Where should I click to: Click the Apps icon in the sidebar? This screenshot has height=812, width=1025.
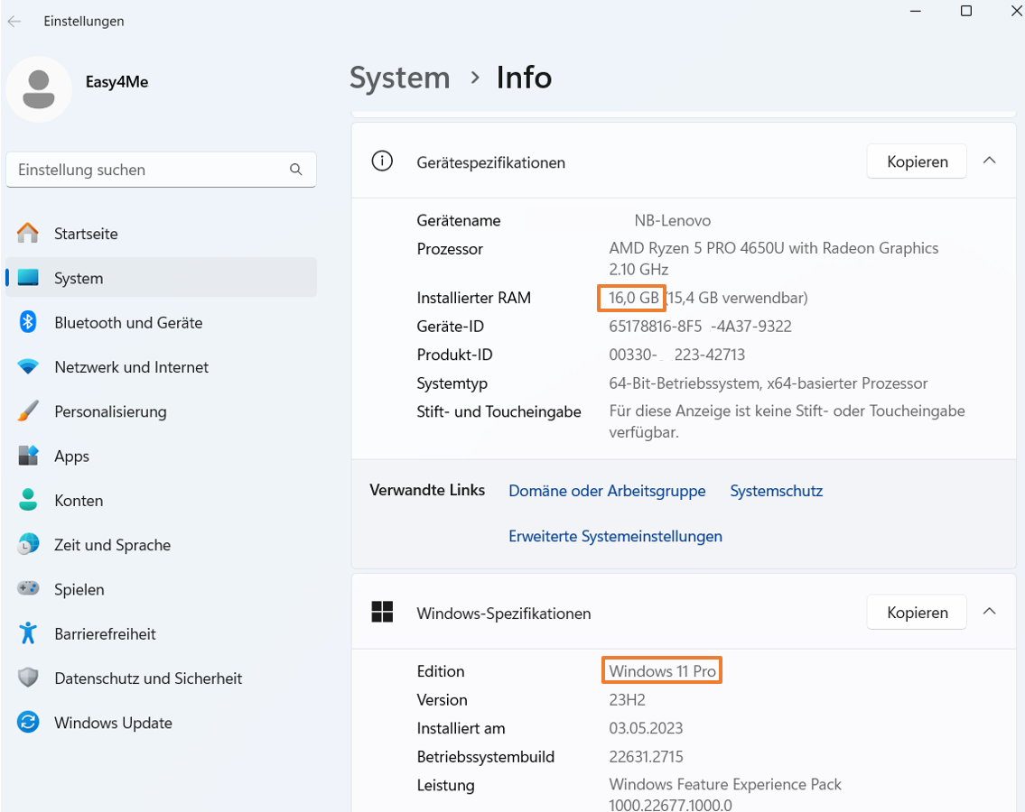point(28,456)
